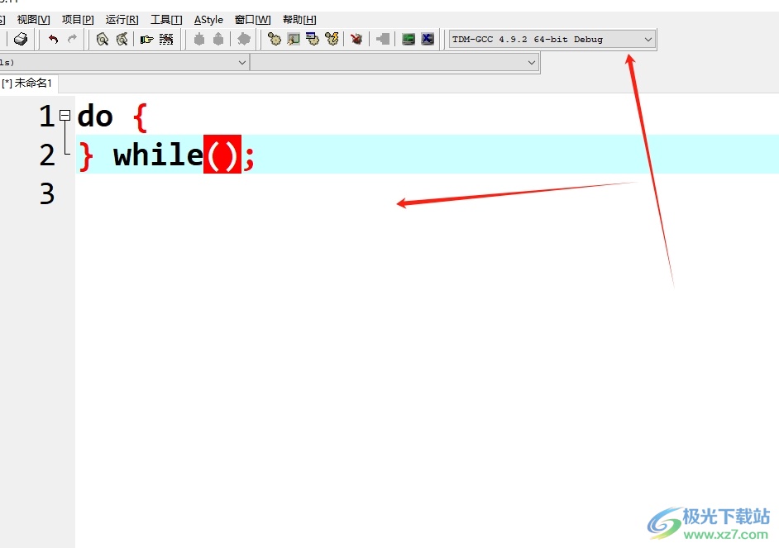The height and width of the screenshot is (548, 779).
Task: Collapse the code fold on line 1
Action: tap(65, 116)
